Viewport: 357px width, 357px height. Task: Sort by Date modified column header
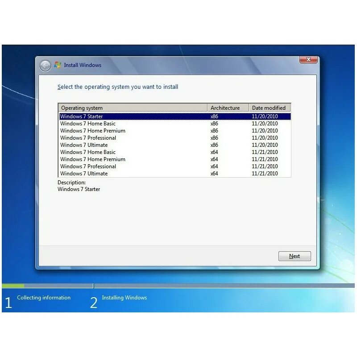coord(270,108)
